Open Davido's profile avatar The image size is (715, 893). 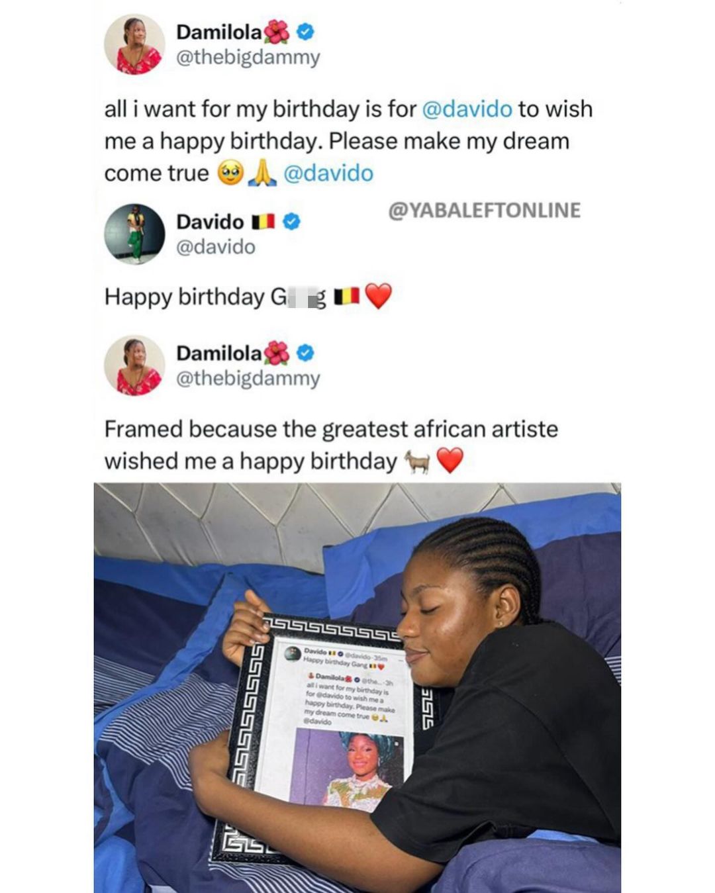click(x=134, y=234)
